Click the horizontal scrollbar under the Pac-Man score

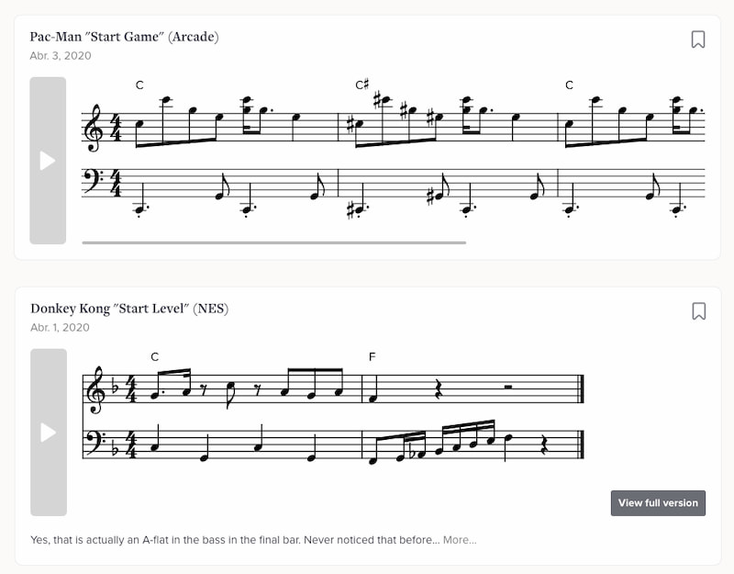[273, 242]
